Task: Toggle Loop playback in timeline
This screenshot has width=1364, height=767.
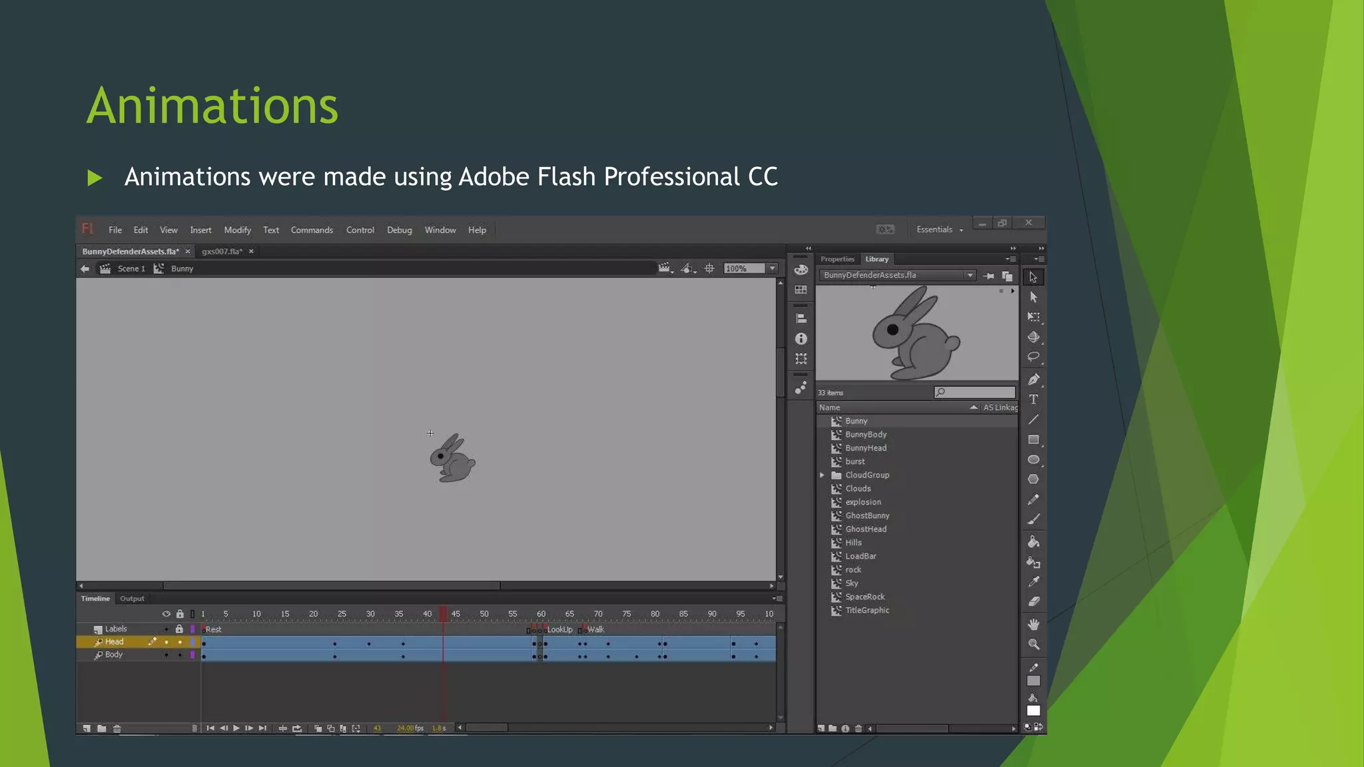Action: coord(297,728)
